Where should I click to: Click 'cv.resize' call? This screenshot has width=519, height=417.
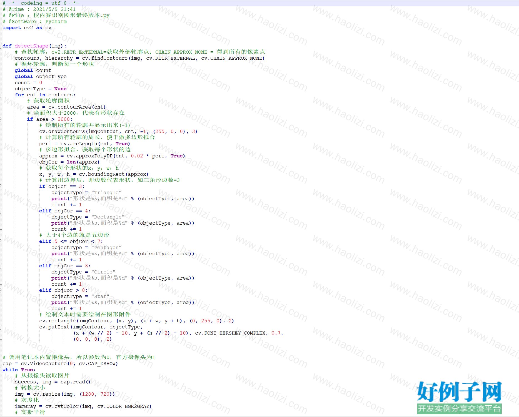[47, 394]
